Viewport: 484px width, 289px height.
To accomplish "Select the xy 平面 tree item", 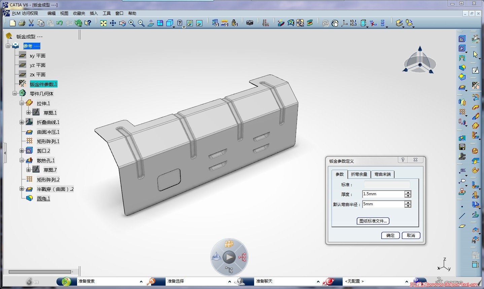I will point(37,56).
